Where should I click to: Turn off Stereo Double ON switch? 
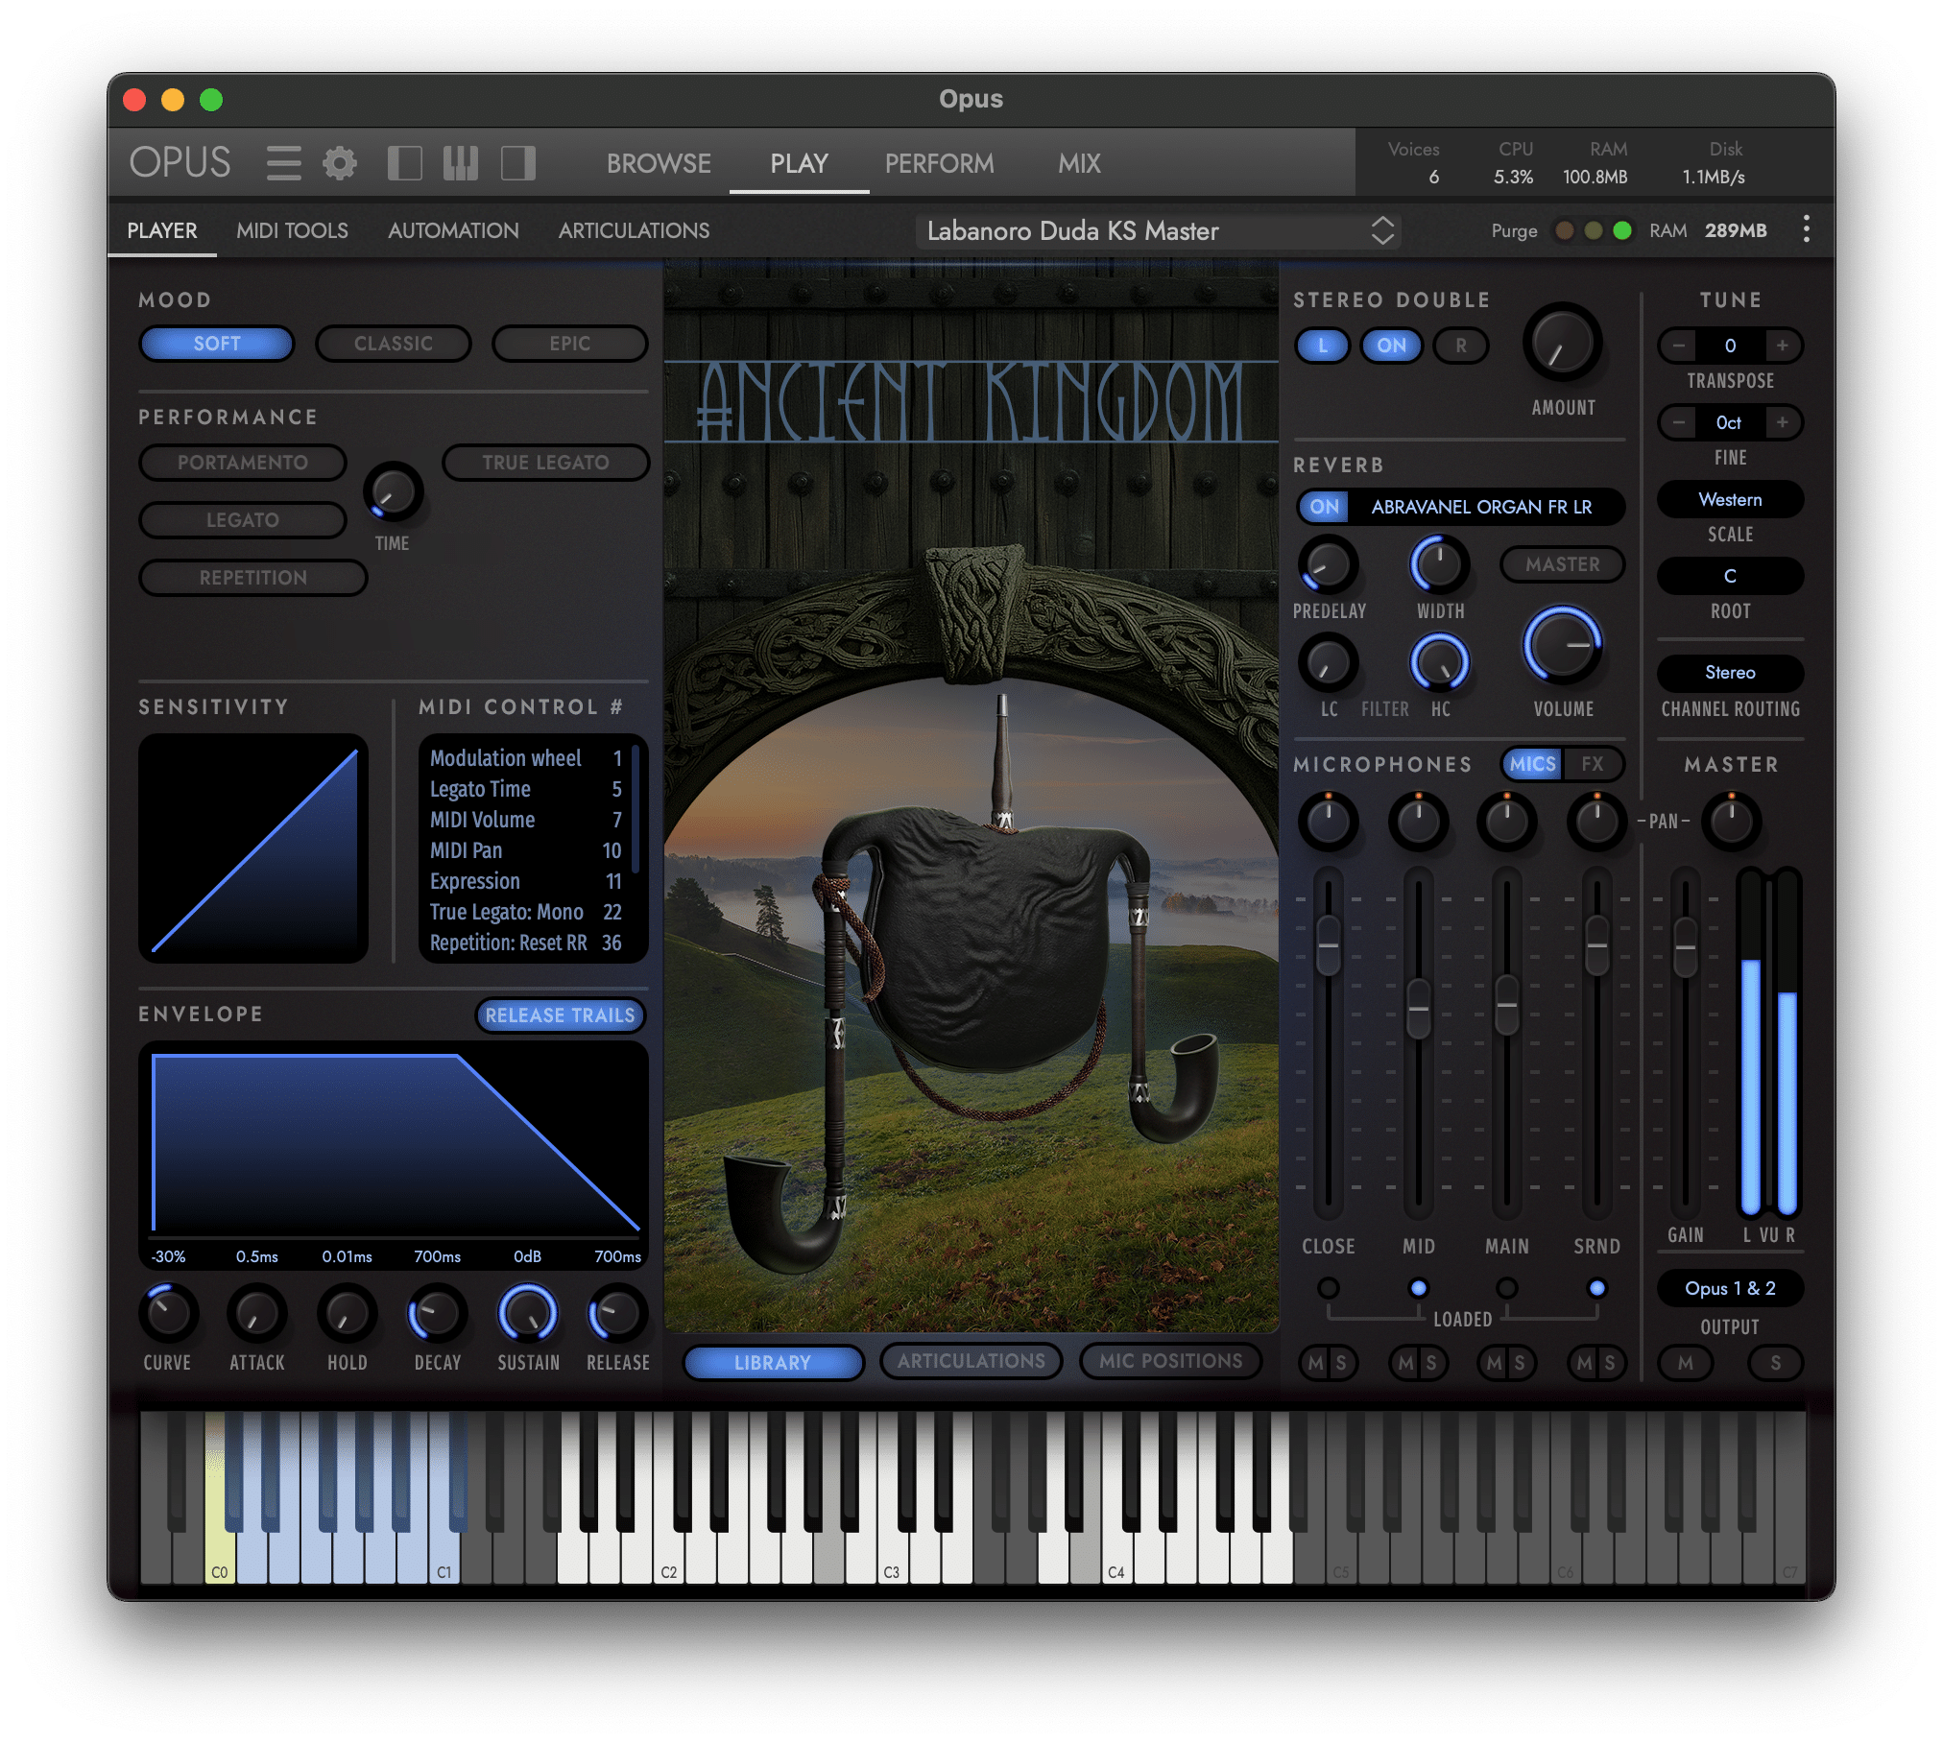coord(1392,346)
